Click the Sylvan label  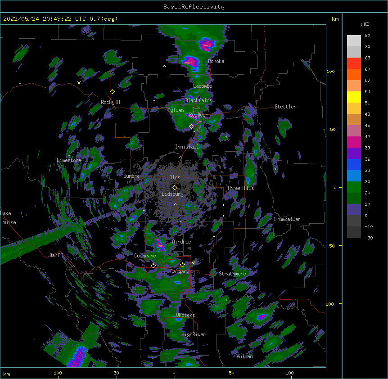[176, 110]
